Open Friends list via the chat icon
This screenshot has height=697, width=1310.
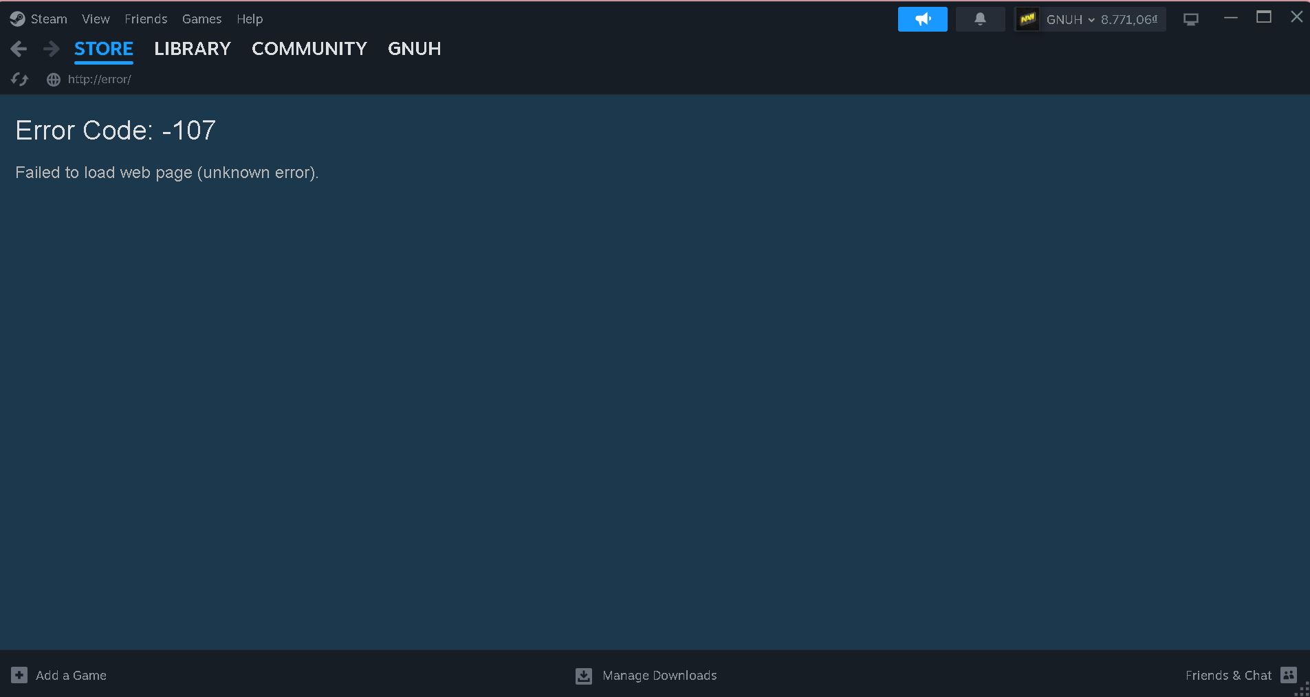pyautogui.click(x=1289, y=675)
